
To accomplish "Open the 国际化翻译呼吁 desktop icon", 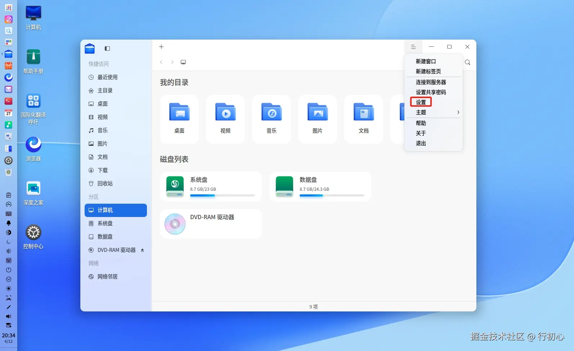I will click(33, 109).
